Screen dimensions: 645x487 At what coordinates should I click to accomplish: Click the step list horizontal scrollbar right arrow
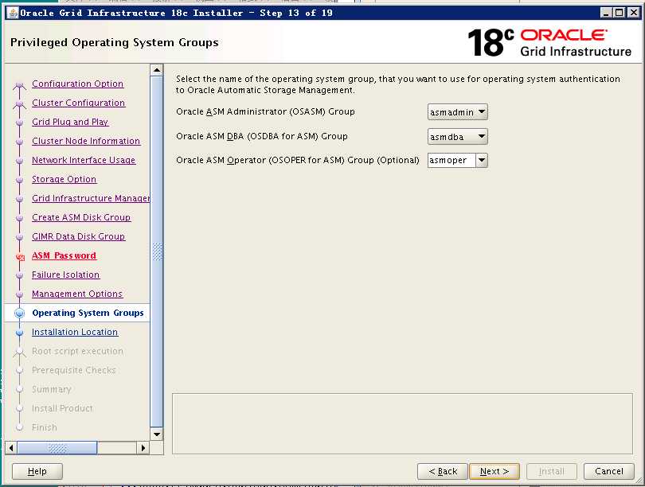[x=143, y=447]
